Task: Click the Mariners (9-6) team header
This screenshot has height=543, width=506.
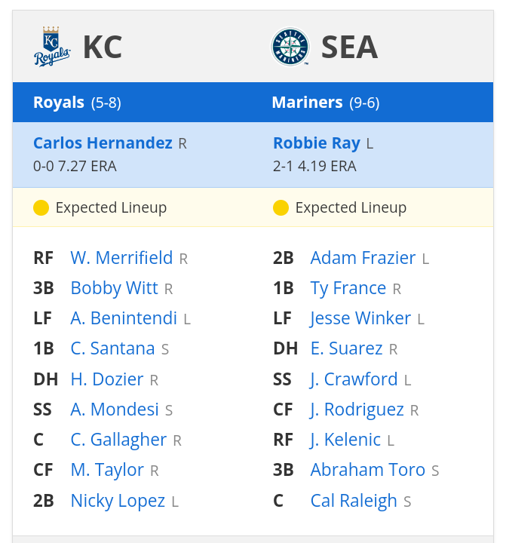Action: coord(325,103)
